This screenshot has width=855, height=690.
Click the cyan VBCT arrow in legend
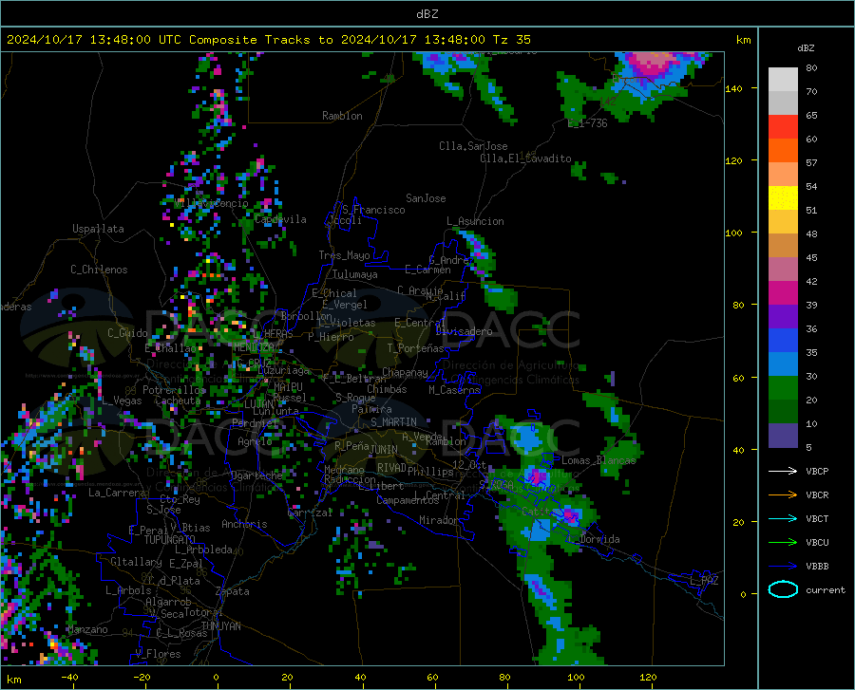[783, 518]
